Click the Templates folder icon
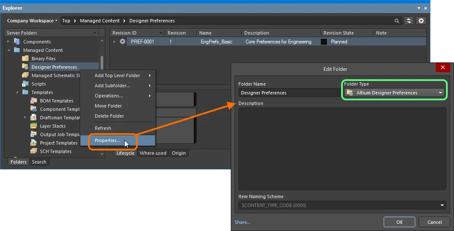The height and width of the screenshot is (231, 454). 25,92
